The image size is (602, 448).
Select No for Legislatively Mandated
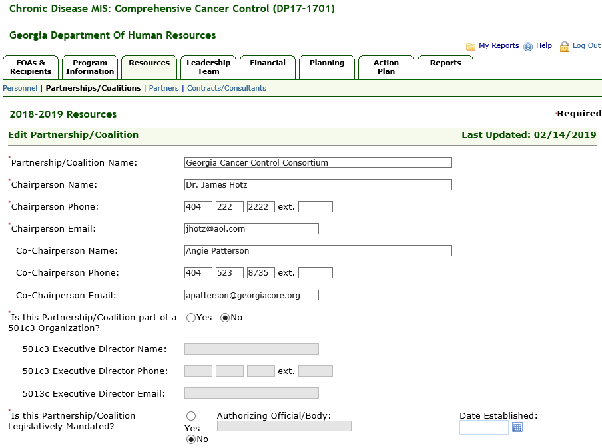pyautogui.click(x=191, y=439)
